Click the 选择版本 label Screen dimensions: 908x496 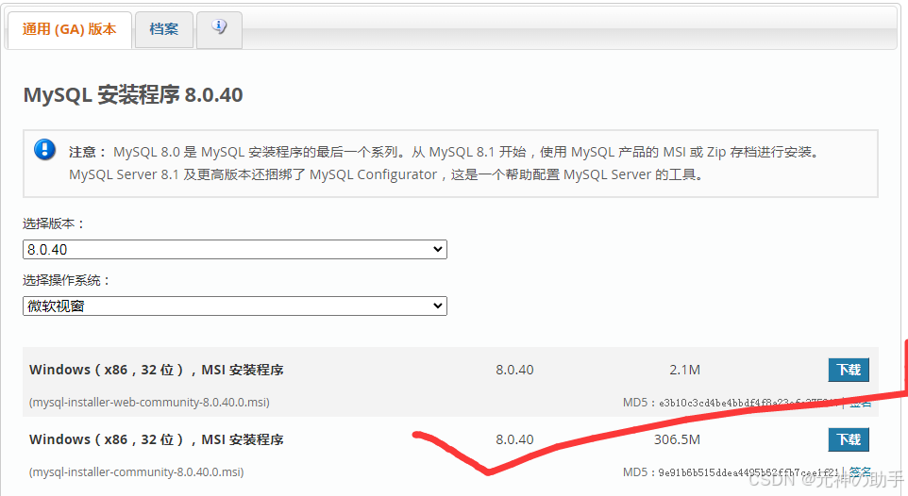[x=54, y=223]
